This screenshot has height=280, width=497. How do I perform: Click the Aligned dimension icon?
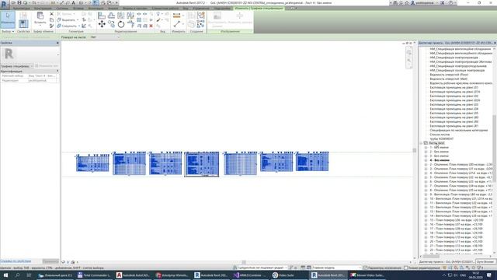(x=177, y=16)
